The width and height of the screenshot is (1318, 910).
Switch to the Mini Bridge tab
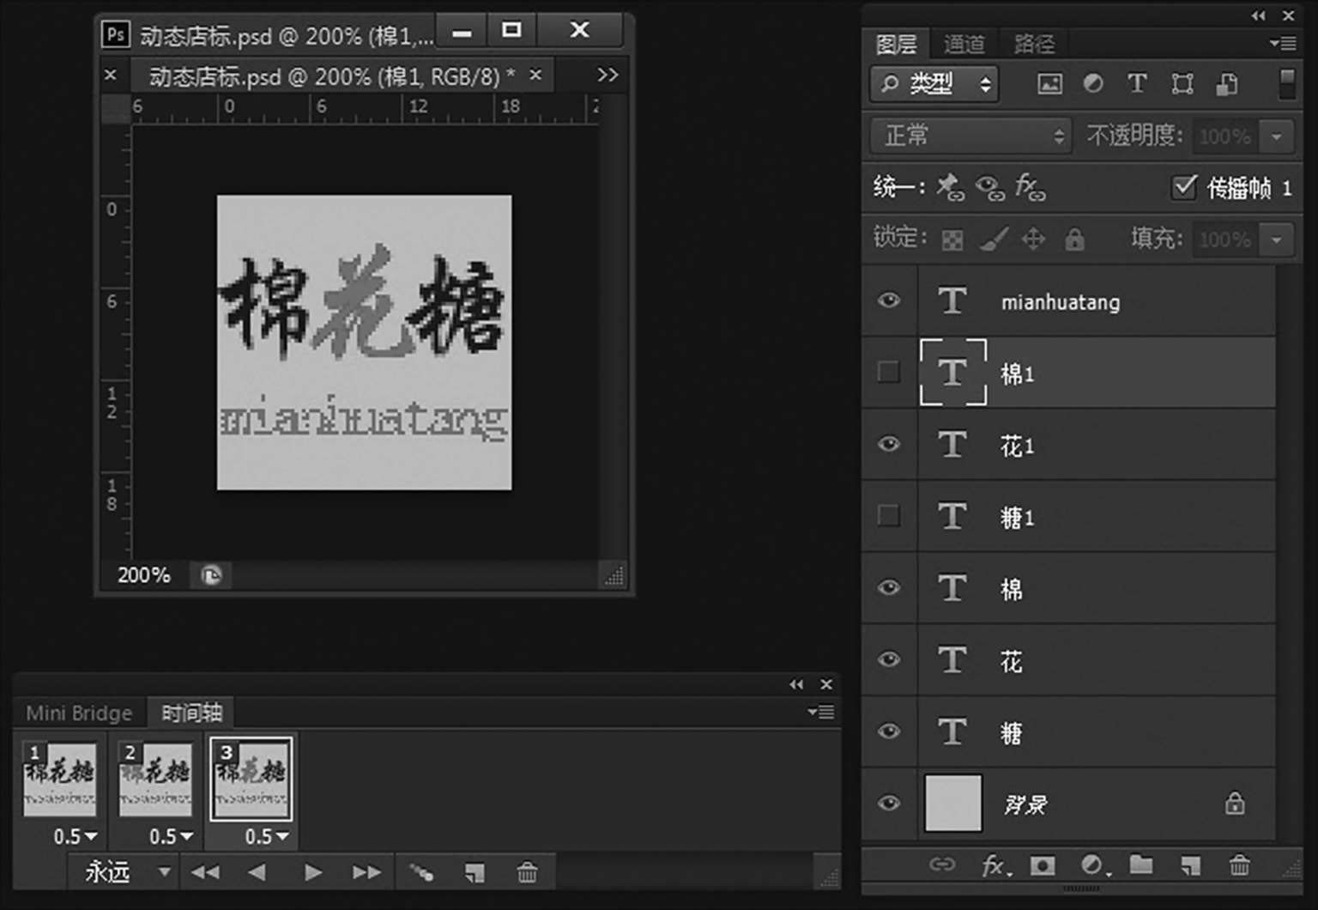coord(79,713)
